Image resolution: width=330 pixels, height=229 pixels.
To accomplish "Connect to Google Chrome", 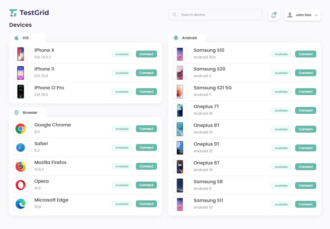I will (146, 129).
